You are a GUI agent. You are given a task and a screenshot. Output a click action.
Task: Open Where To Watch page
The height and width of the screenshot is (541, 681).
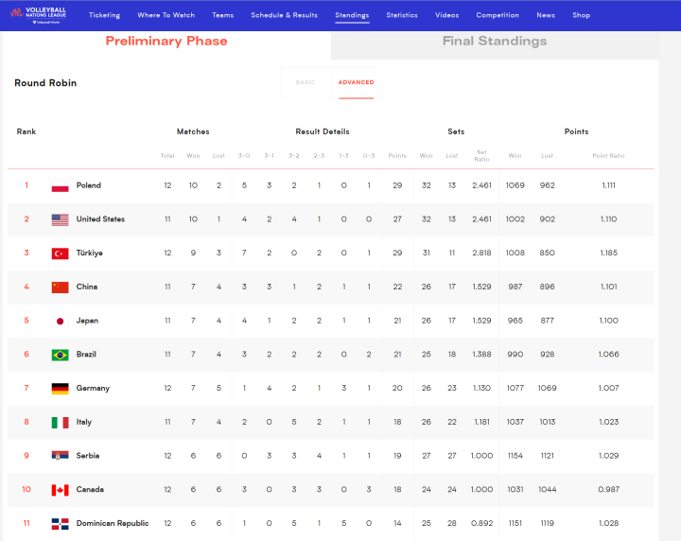coord(166,15)
